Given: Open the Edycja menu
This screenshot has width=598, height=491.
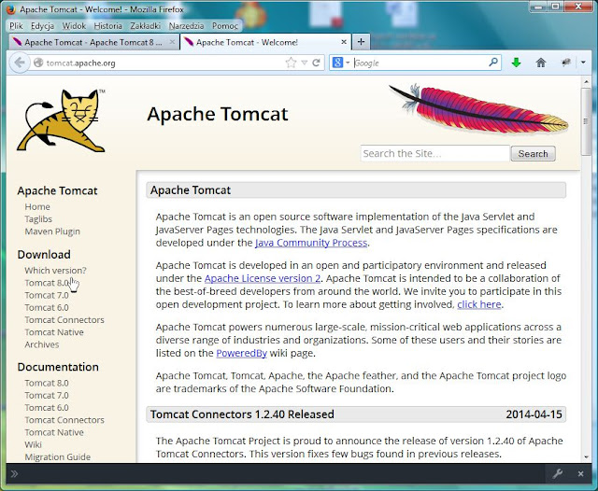Looking at the screenshot, I should (x=42, y=26).
